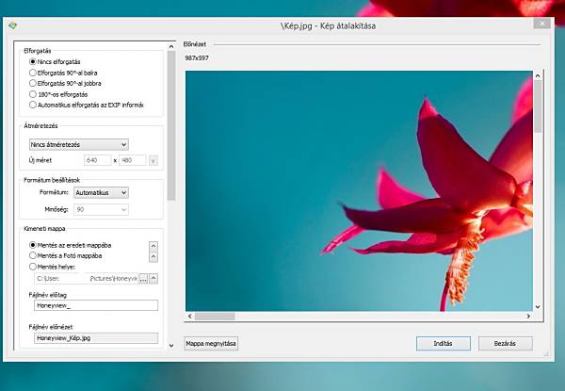
Task: Click the Fájlnév előtag input field
Action: [96, 305]
